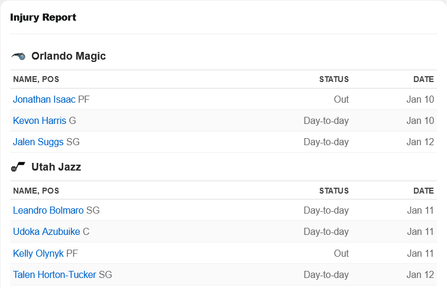Click the Jazz table DATE column header

423,191
